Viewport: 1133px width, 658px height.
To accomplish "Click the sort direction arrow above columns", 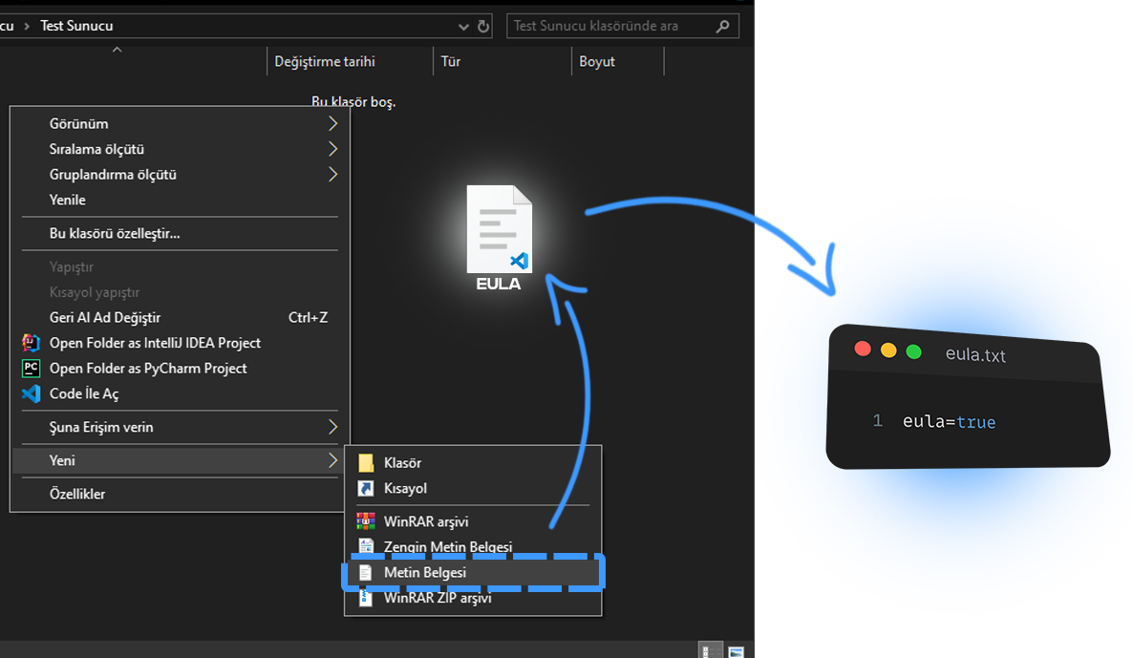I will click(x=118, y=49).
